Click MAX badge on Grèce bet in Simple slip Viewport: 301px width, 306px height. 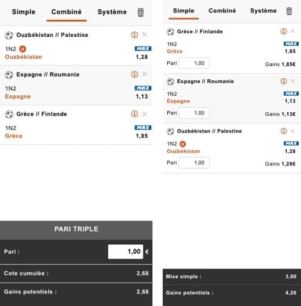tap(291, 44)
